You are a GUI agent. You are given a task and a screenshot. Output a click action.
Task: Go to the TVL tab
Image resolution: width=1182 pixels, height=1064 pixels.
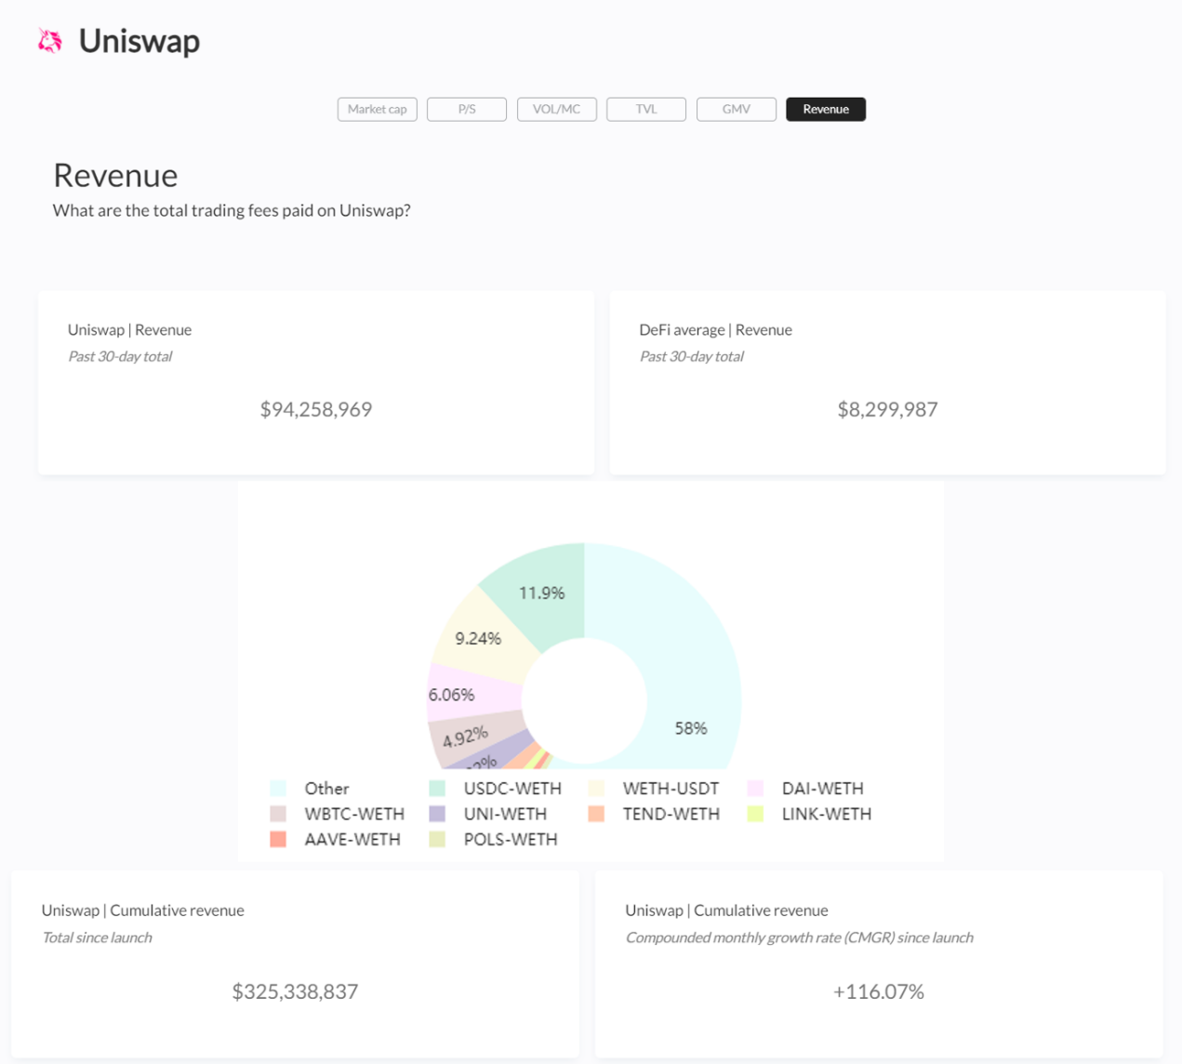tap(645, 110)
